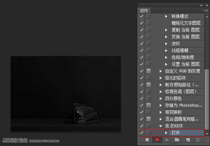The width and height of the screenshot is (210, 146).
Task: Click the create new action icon
Action: click(188, 140)
